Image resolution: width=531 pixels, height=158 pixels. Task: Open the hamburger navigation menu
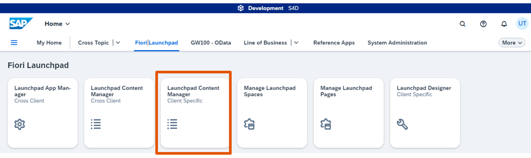pos(14,43)
